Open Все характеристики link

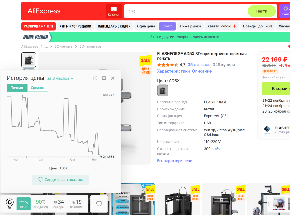click(x=175, y=161)
